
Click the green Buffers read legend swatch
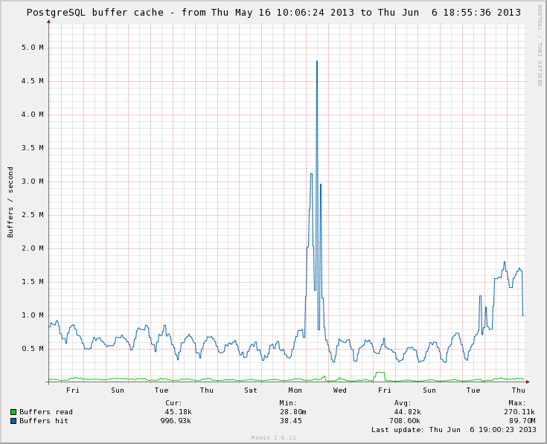click(x=13, y=411)
